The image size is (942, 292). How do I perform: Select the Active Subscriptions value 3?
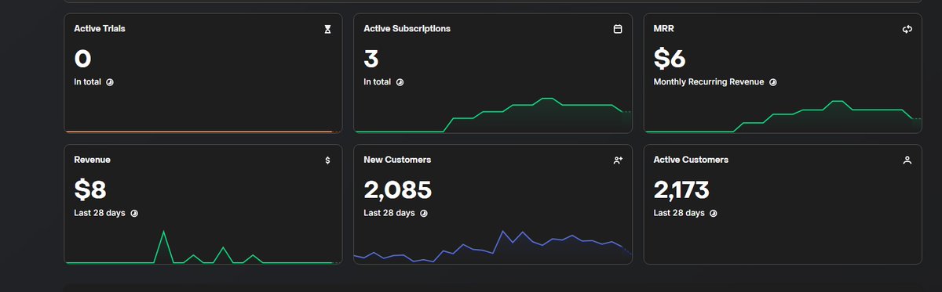pos(371,59)
